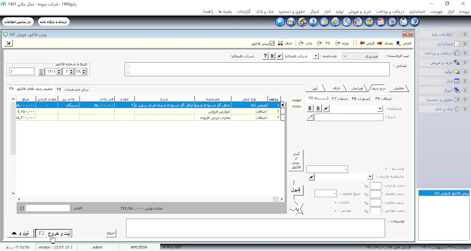Go to previous record with قبلی
The height and width of the screenshot is (251, 471).
pyautogui.click(x=367, y=43)
